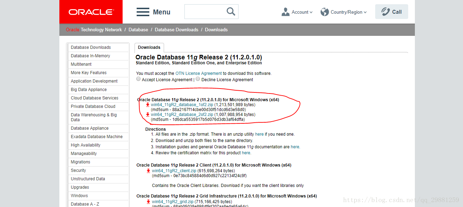This screenshot has width=463, height=207.
Task: Open Multitenant sidebar item
Action: tap(99, 64)
